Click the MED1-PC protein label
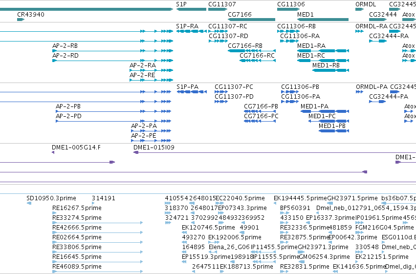 [322, 116]
